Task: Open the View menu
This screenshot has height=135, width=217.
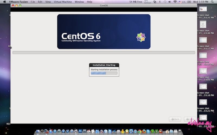Action: tap(48, 2)
